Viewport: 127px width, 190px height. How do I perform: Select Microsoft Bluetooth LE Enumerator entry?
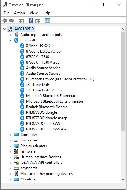pos(55,101)
